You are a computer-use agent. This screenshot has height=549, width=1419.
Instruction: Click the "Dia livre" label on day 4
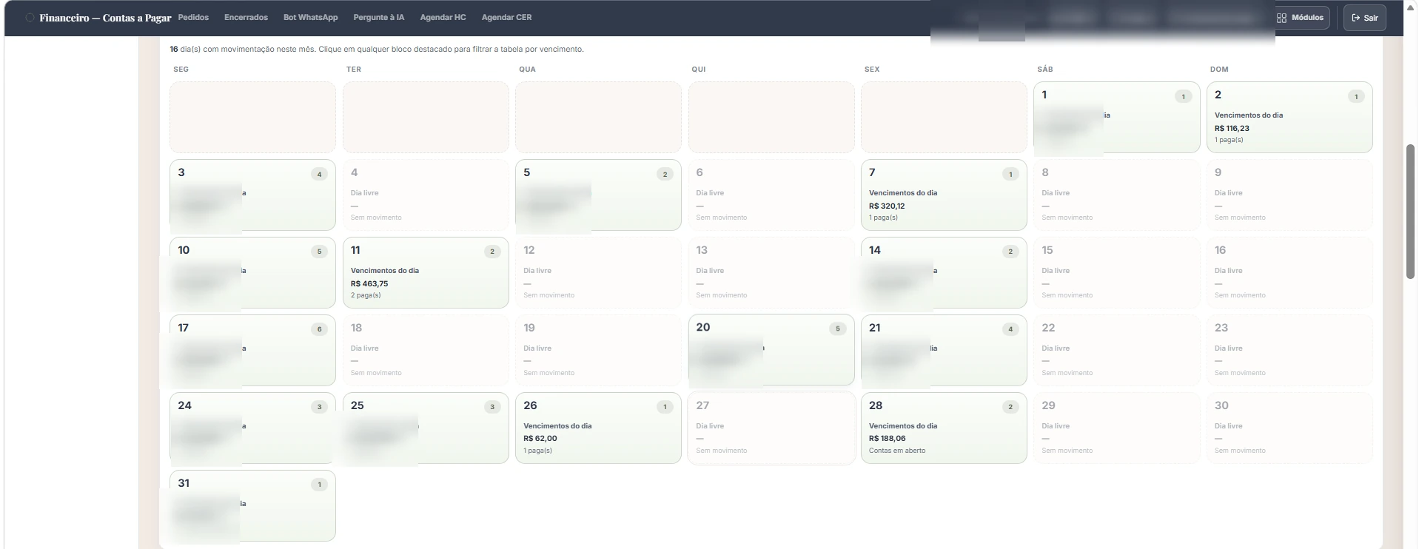(x=364, y=193)
